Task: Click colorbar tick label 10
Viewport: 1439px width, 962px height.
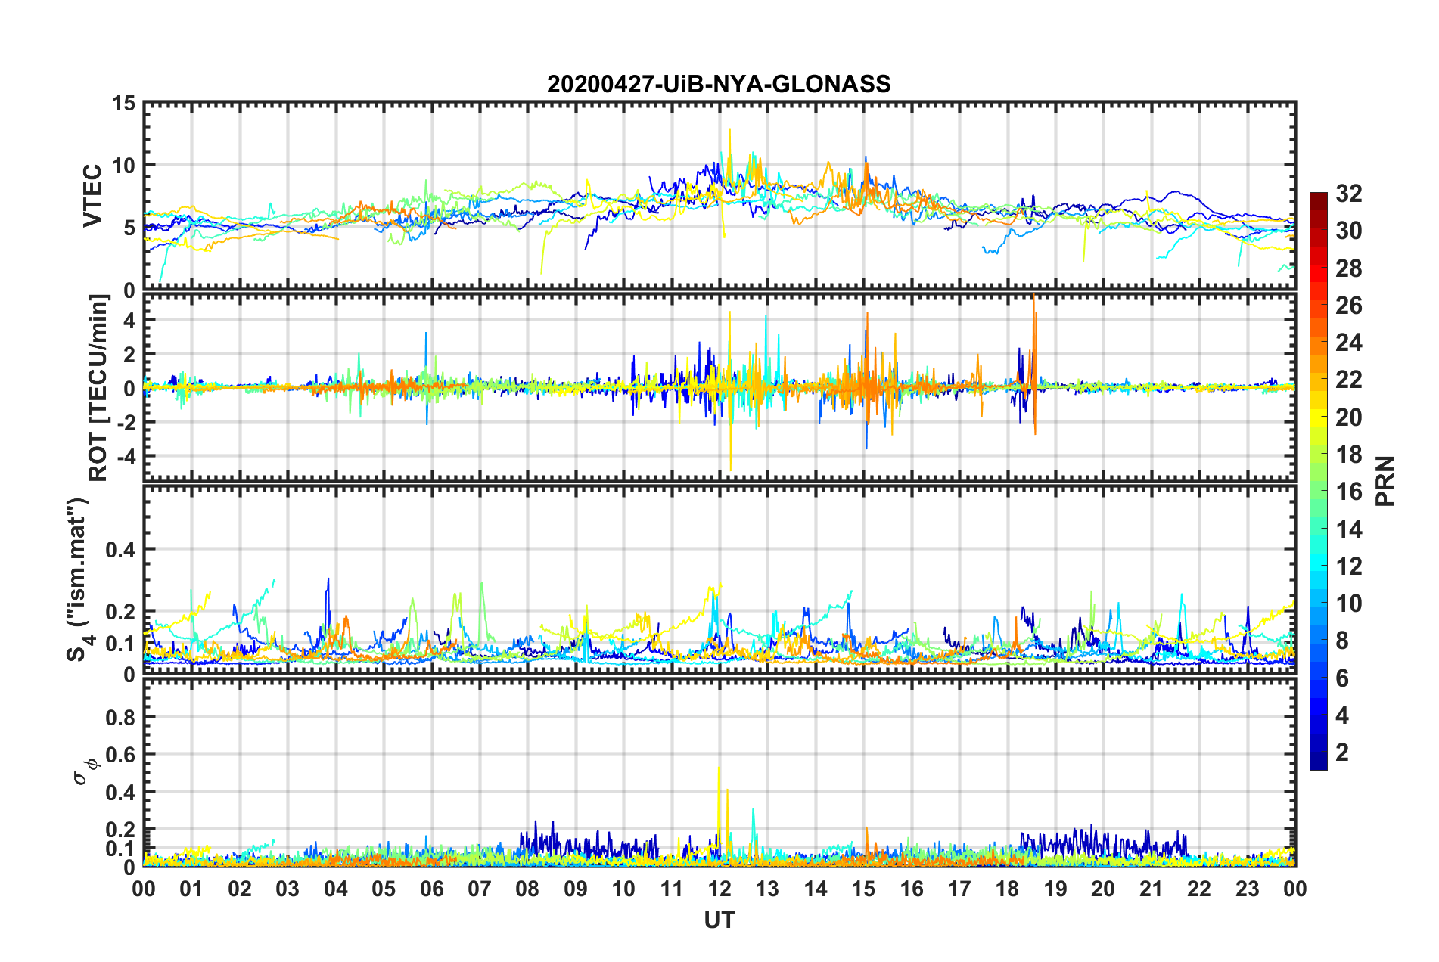Action: [1349, 604]
